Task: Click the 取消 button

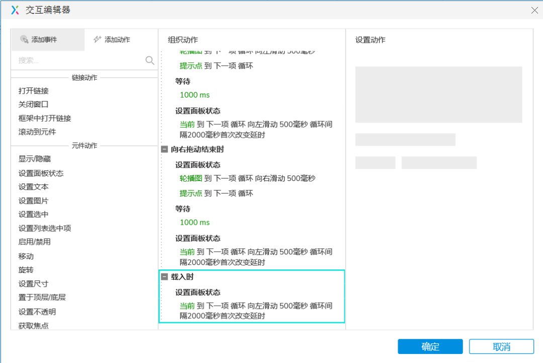Action: click(501, 346)
